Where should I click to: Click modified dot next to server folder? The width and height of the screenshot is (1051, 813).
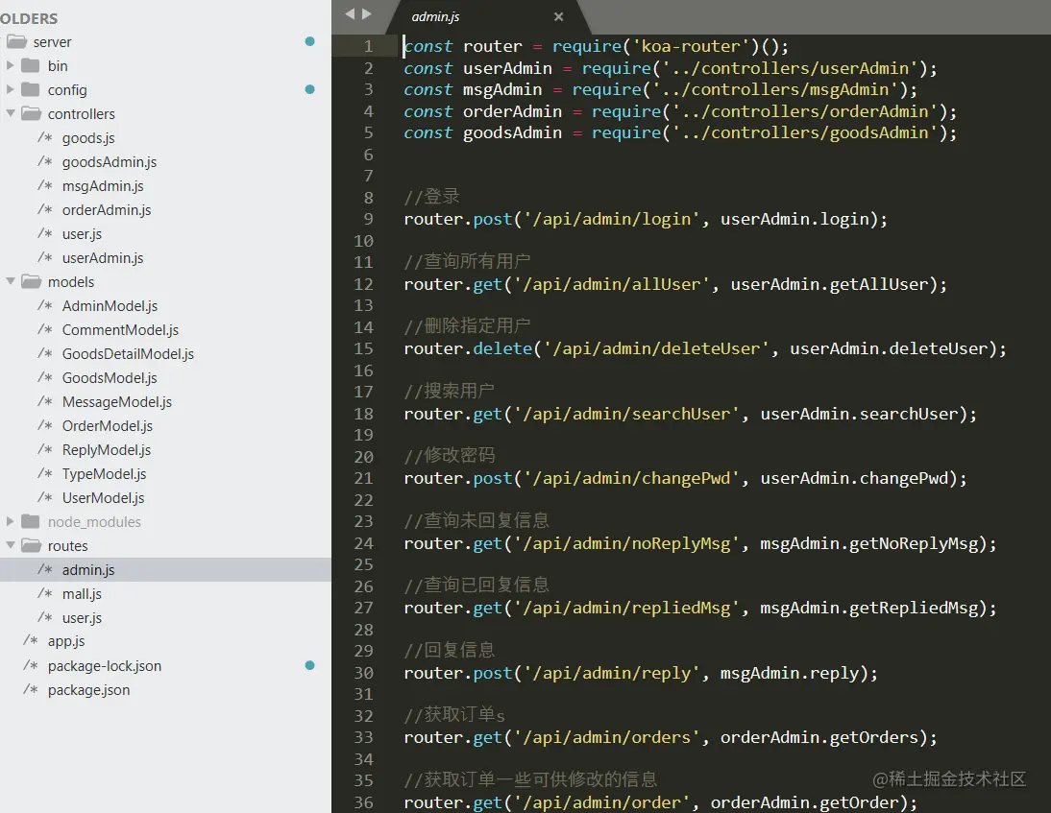(309, 41)
